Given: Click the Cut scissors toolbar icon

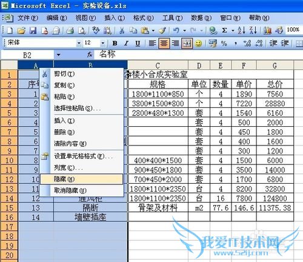Looking at the screenshot, I should pos(122,30).
